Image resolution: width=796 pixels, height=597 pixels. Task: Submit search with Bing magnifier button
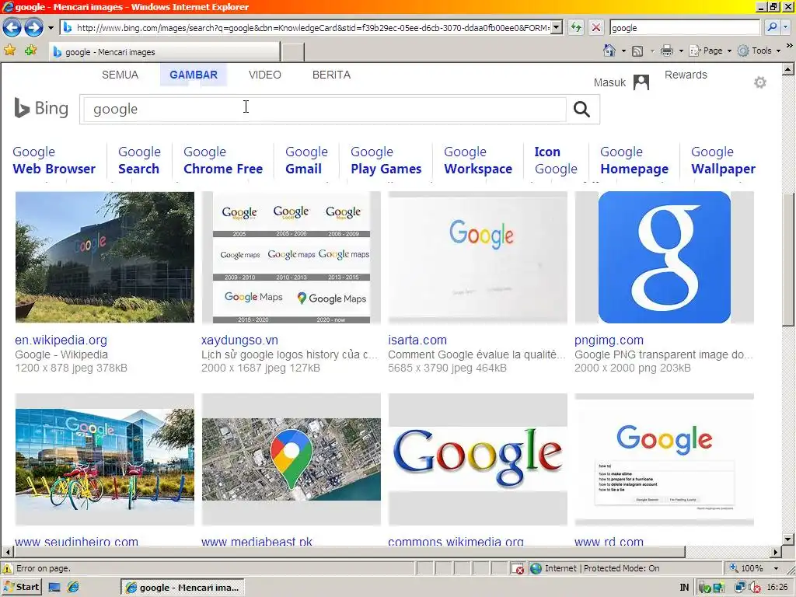(x=581, y=109)
